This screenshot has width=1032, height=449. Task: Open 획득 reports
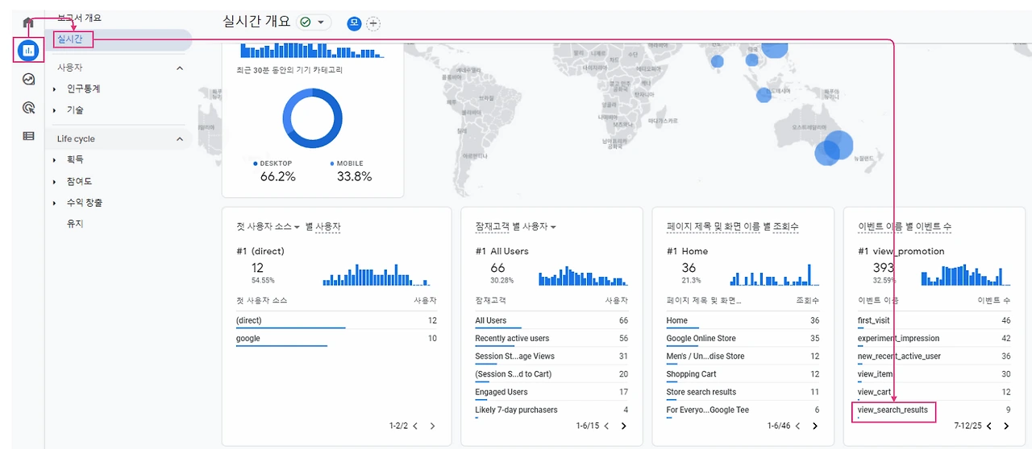(x=75, y=160)
